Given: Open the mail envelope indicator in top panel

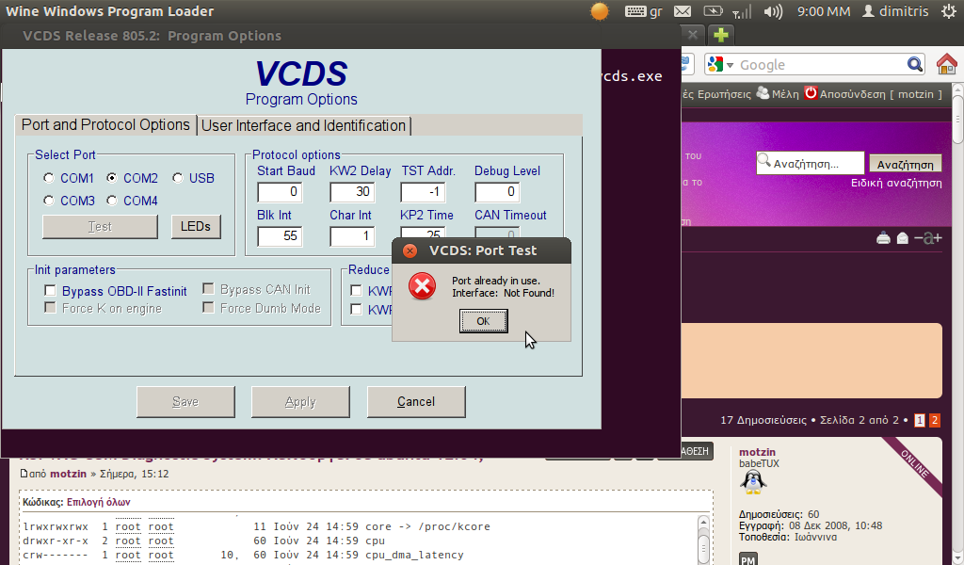Looking at the screenshot, I should [683, 11].
